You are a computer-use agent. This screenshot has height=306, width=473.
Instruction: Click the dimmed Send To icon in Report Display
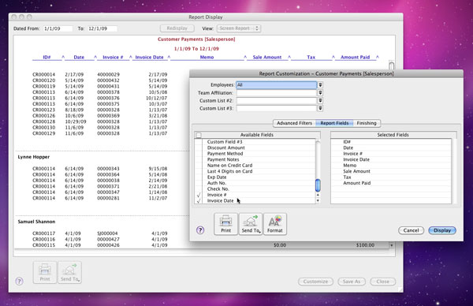click(x=69, y=273)
